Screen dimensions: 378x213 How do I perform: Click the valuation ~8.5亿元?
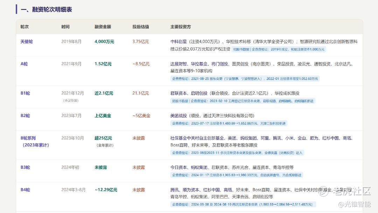[x=141, y=64]
